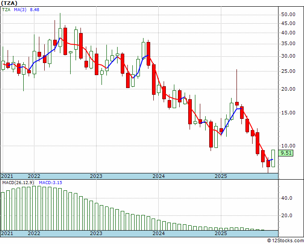Screen dimensions: 304x244
Task: Click the 2024 label on MACD timeline
Action: (x=159, y=233)
